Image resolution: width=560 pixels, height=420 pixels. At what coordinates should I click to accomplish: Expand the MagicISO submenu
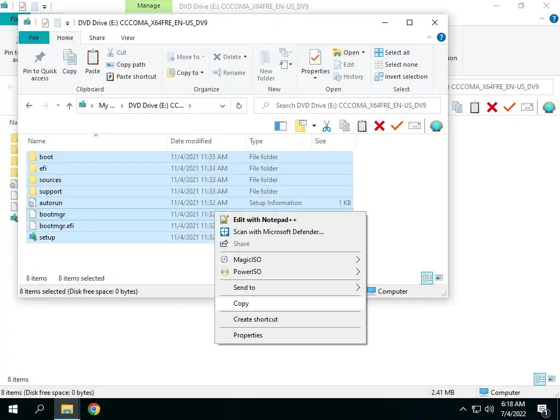point(290,260)
